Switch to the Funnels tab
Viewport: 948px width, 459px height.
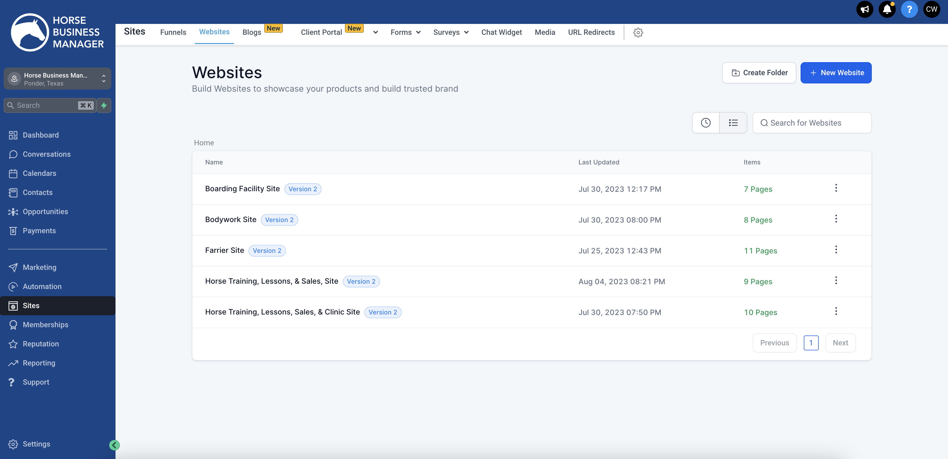(173, 32)
